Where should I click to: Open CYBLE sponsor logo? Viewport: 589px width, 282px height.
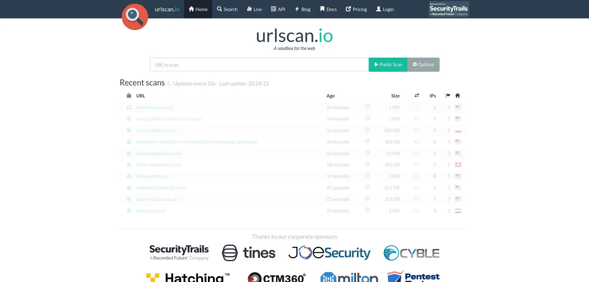click(x=411, y=253)
